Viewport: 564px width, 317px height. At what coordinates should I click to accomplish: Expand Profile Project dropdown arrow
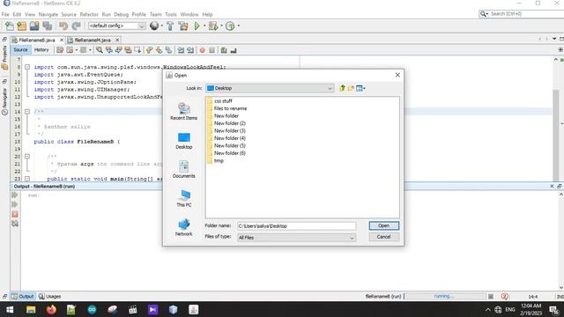[239, 26]
